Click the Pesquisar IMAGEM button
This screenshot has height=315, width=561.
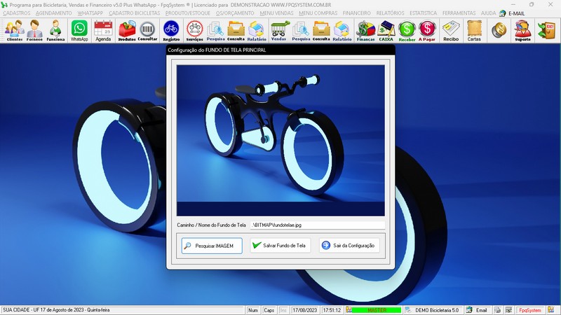click(212, 246)
